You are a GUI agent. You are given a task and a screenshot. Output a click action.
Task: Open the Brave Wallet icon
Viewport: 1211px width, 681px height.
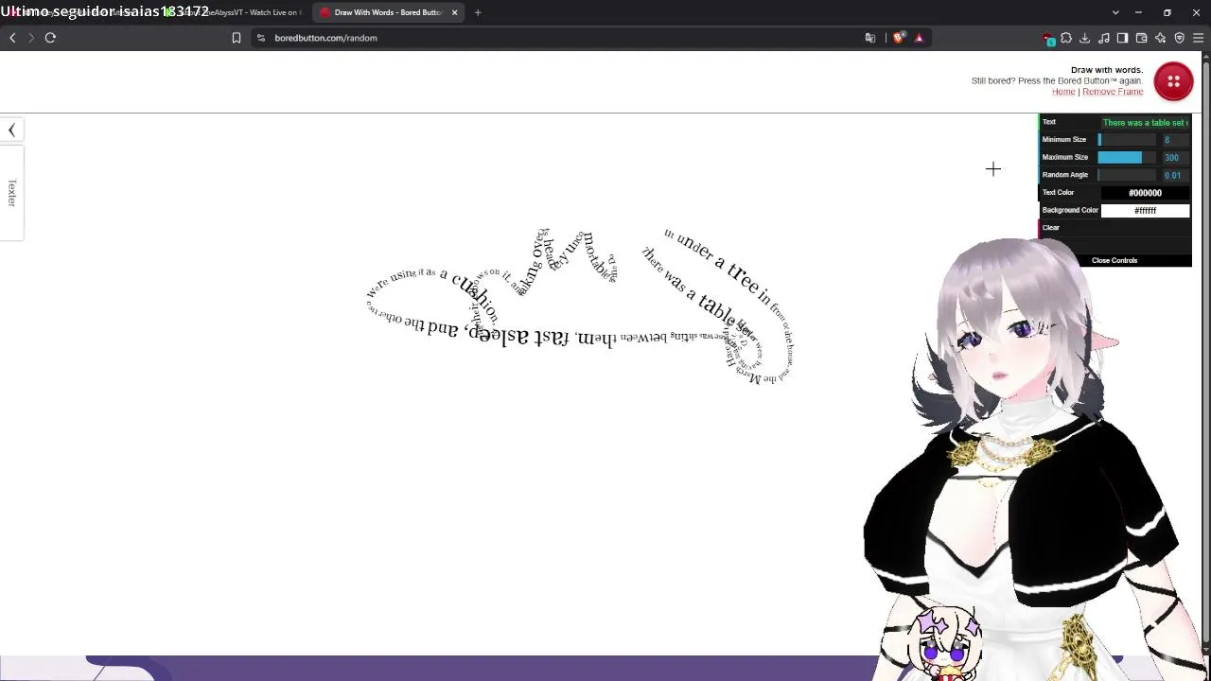(1142, 38)
